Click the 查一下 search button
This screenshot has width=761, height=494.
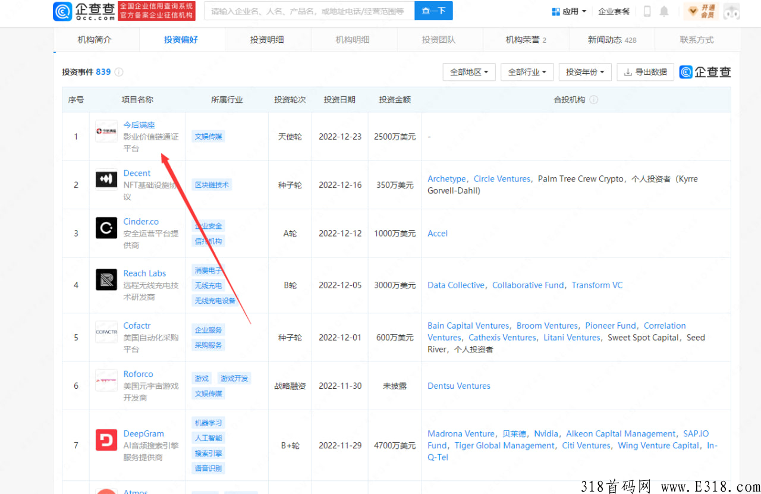[433, 11]
